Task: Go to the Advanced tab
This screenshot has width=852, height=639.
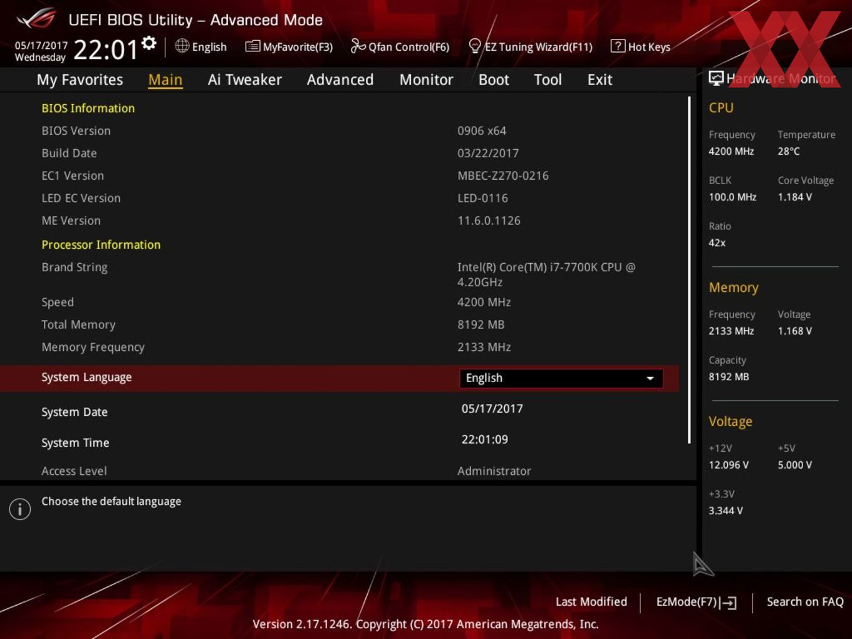Action: (340, 80)
